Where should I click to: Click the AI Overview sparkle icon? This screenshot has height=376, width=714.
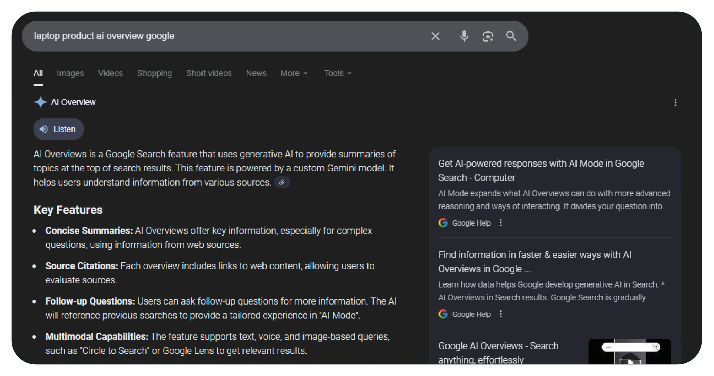40,102
